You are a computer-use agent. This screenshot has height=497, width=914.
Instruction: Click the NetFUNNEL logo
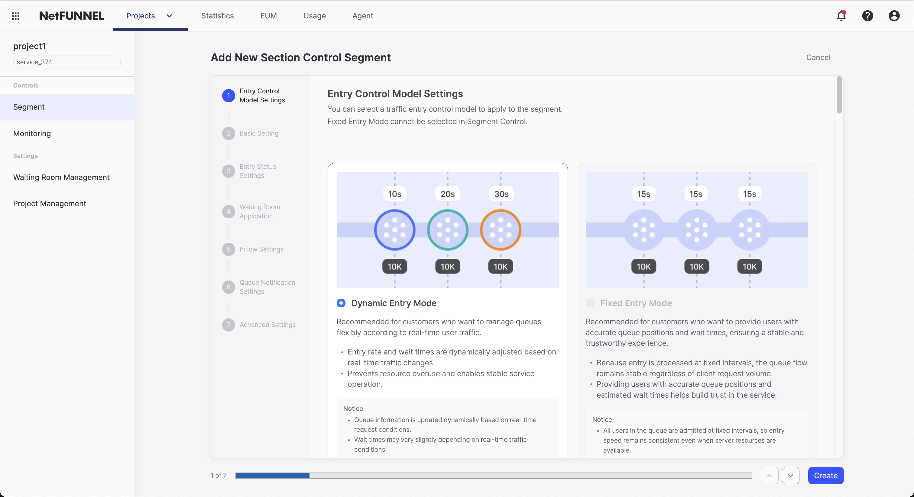pos(71,16)
